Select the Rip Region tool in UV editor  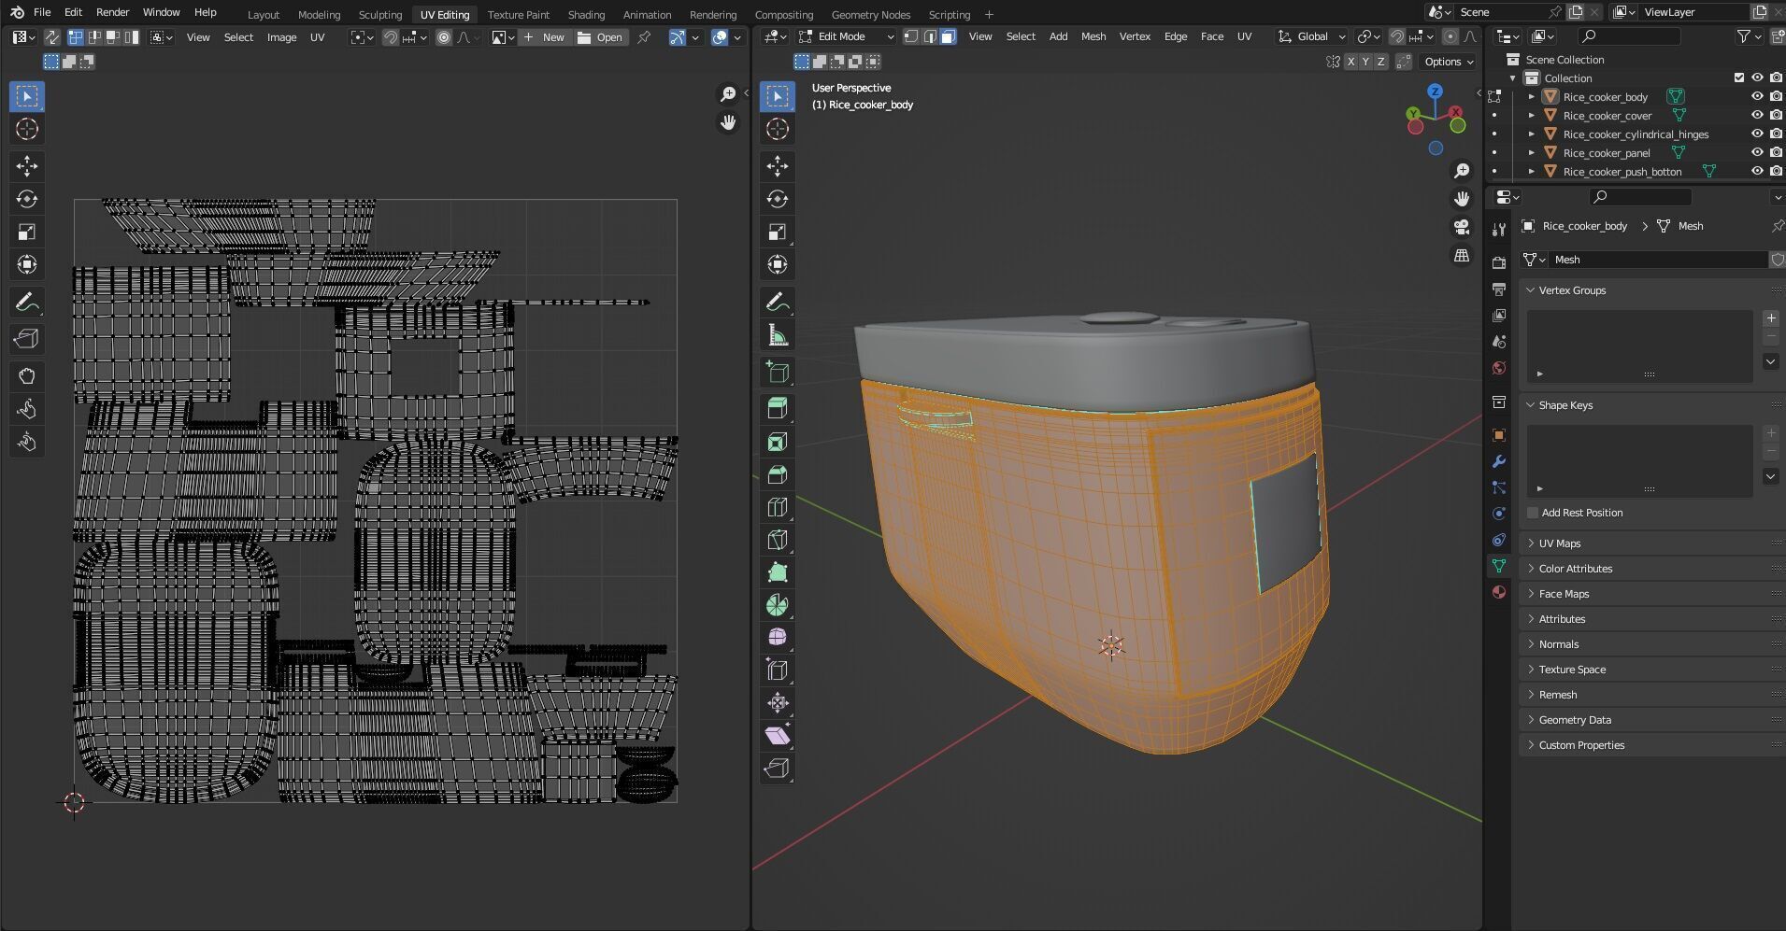(x=27, y=339)
